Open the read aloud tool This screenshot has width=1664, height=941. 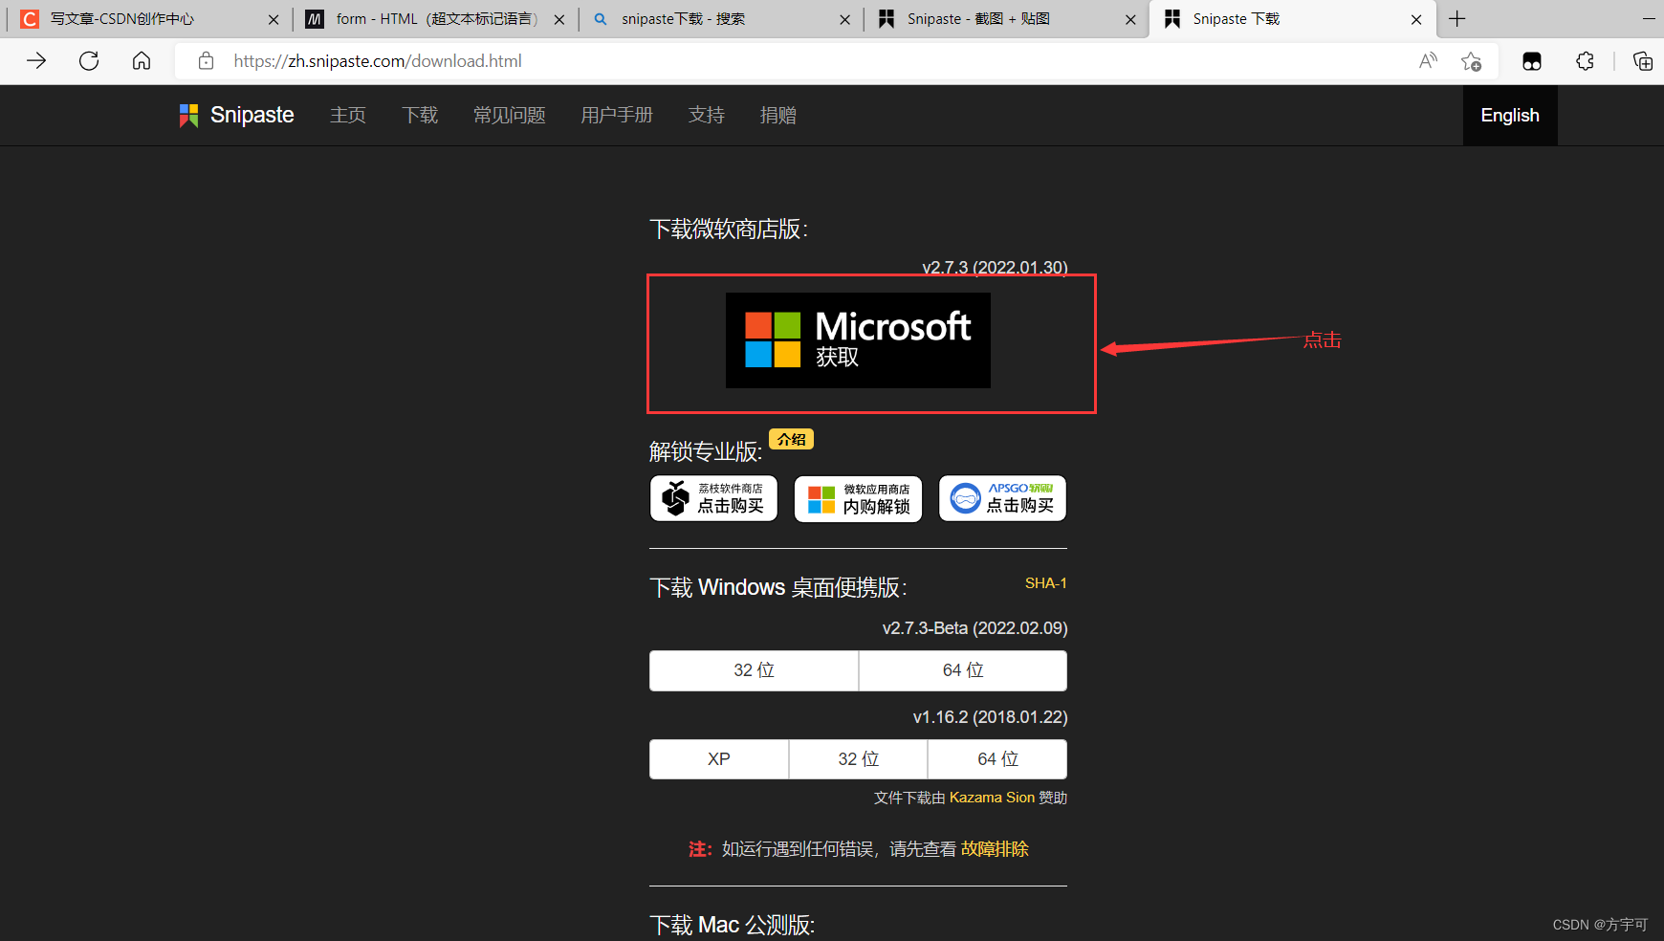tap(1428, 61)
